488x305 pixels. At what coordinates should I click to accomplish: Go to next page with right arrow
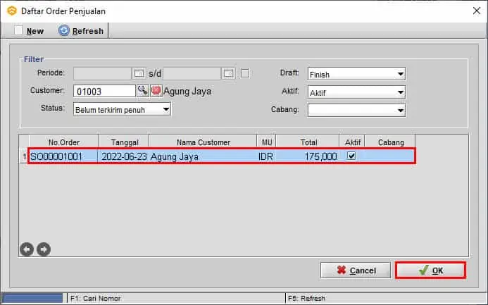44,249
